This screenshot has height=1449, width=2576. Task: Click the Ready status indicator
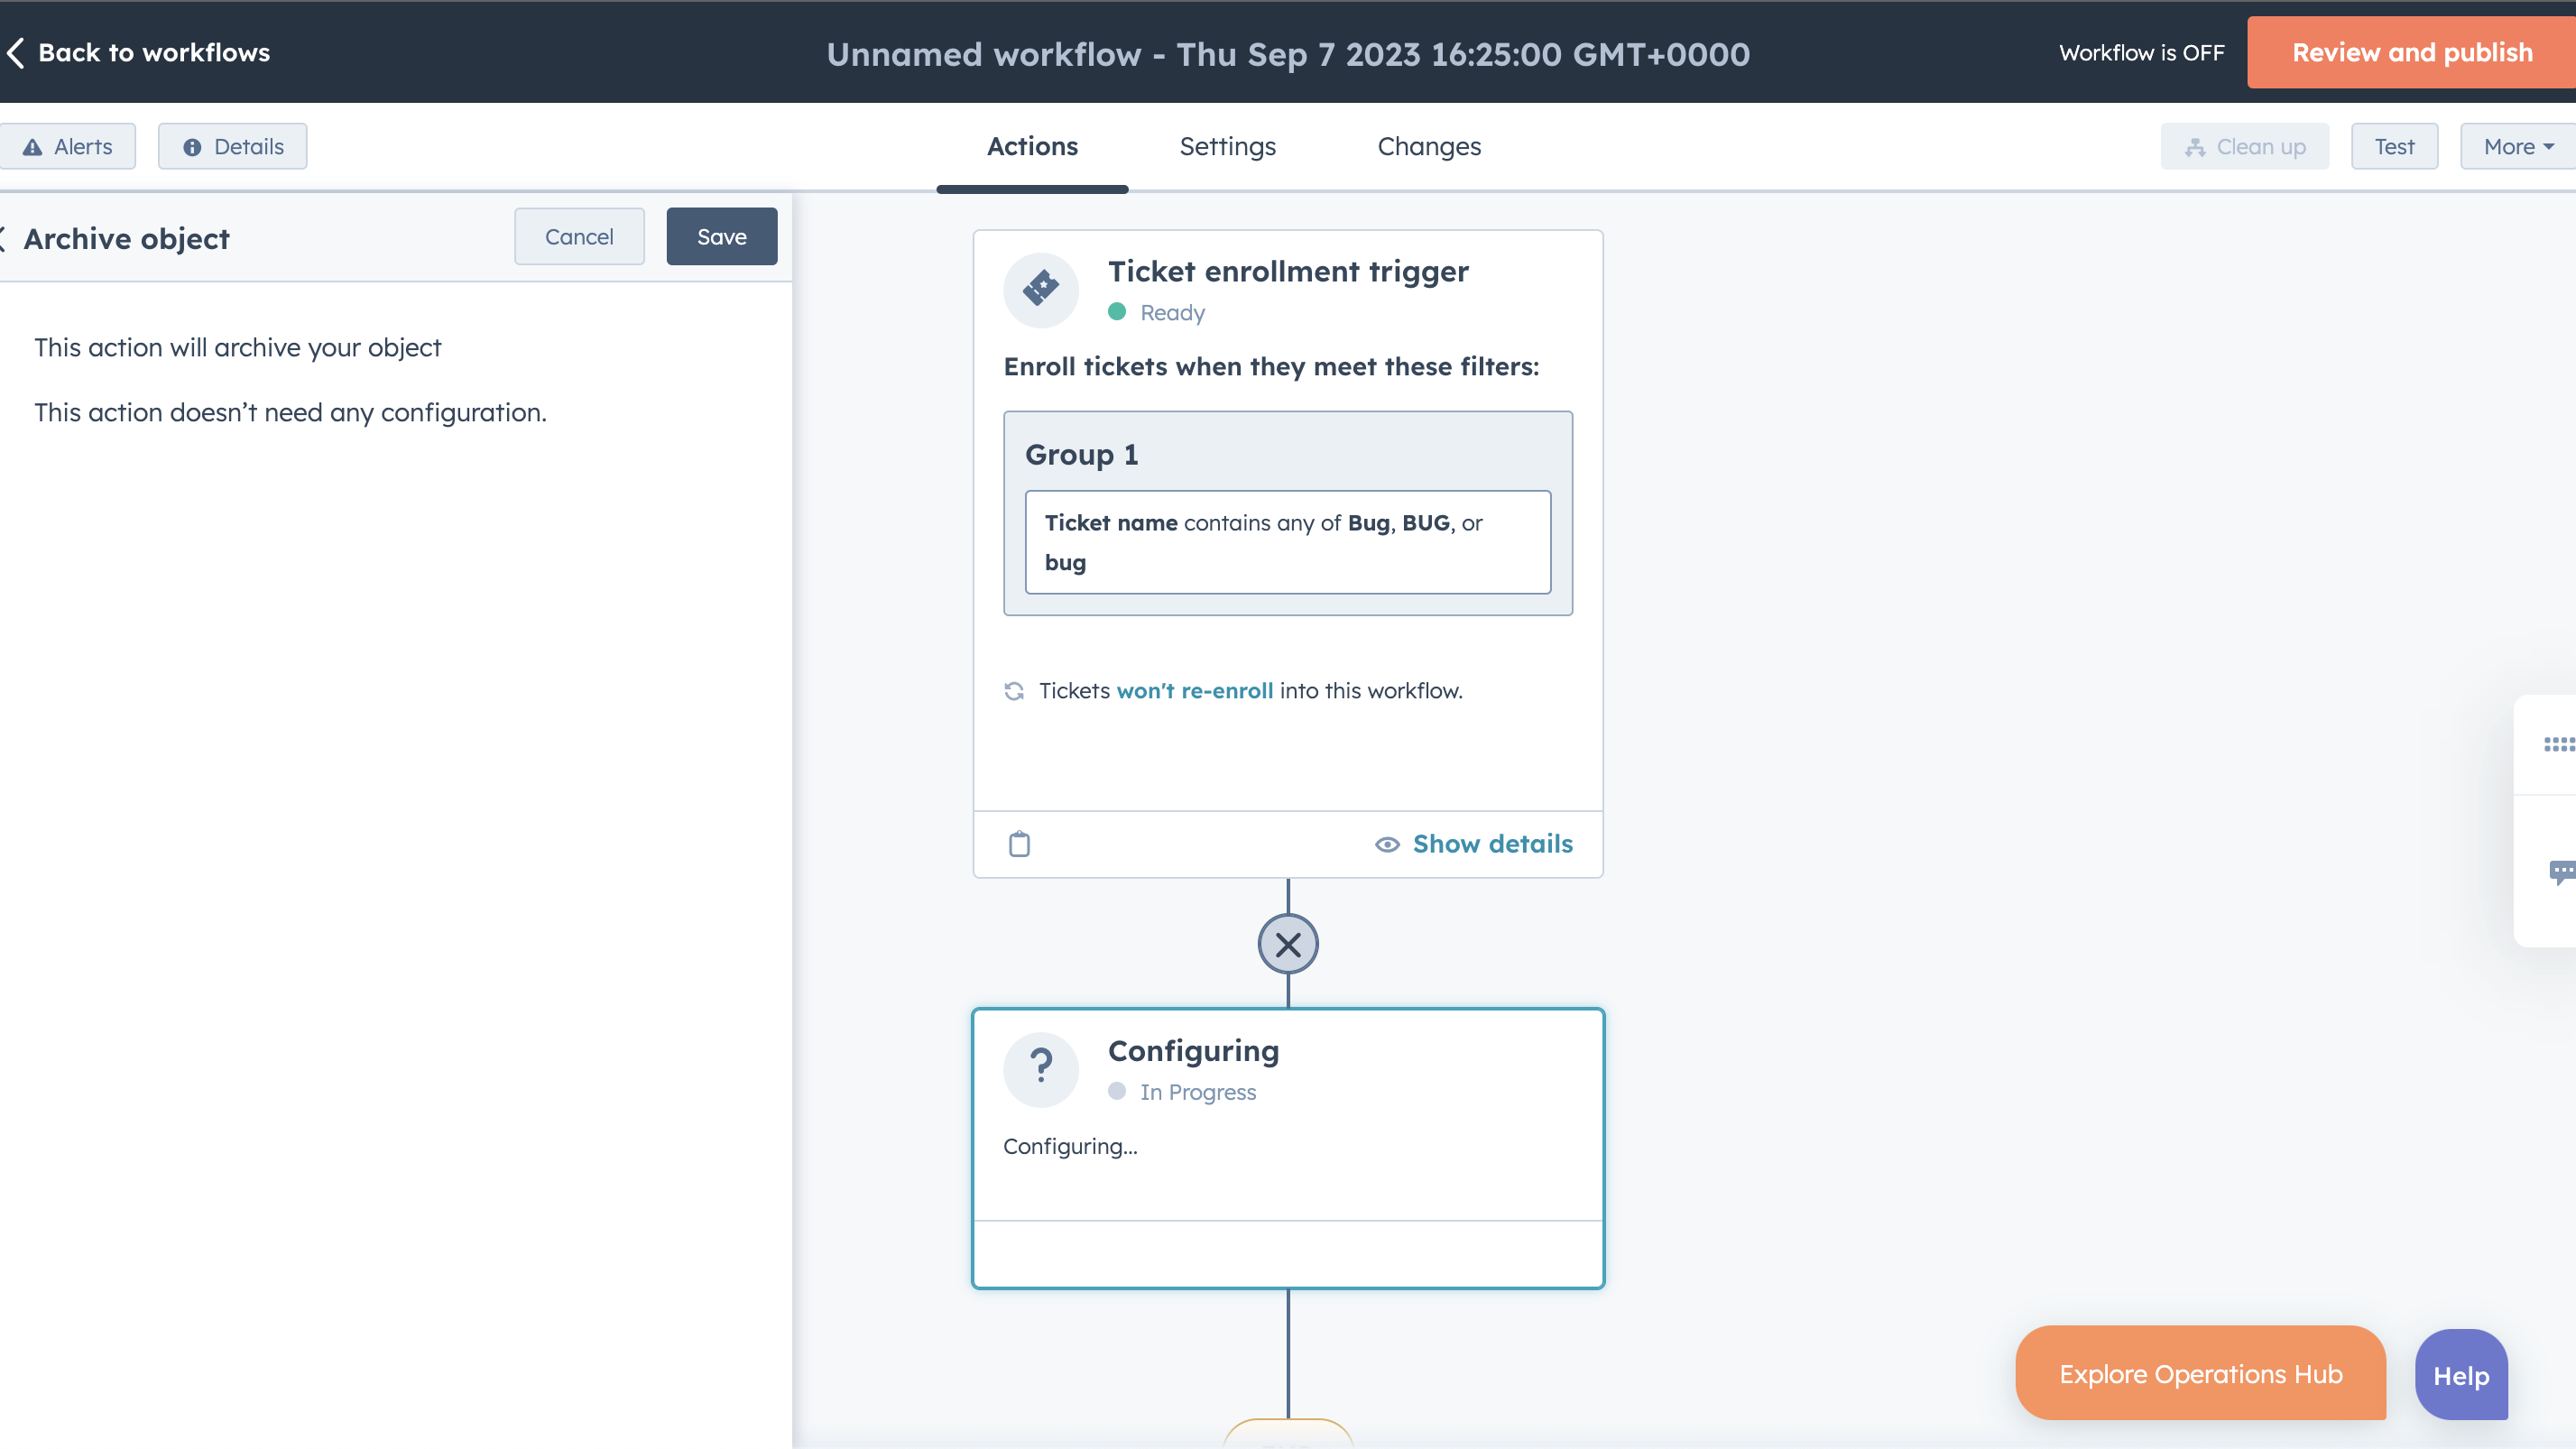[x=1117, y=312]
